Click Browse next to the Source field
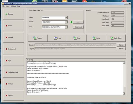This screenshot has width=133, height=104. (121, 45)
